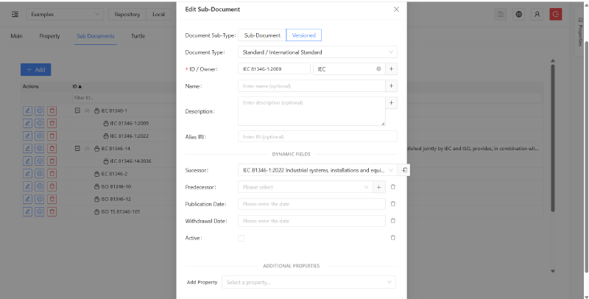Edit the IEC 81346-14 row
589x299 pixels.
pos(27,148)
